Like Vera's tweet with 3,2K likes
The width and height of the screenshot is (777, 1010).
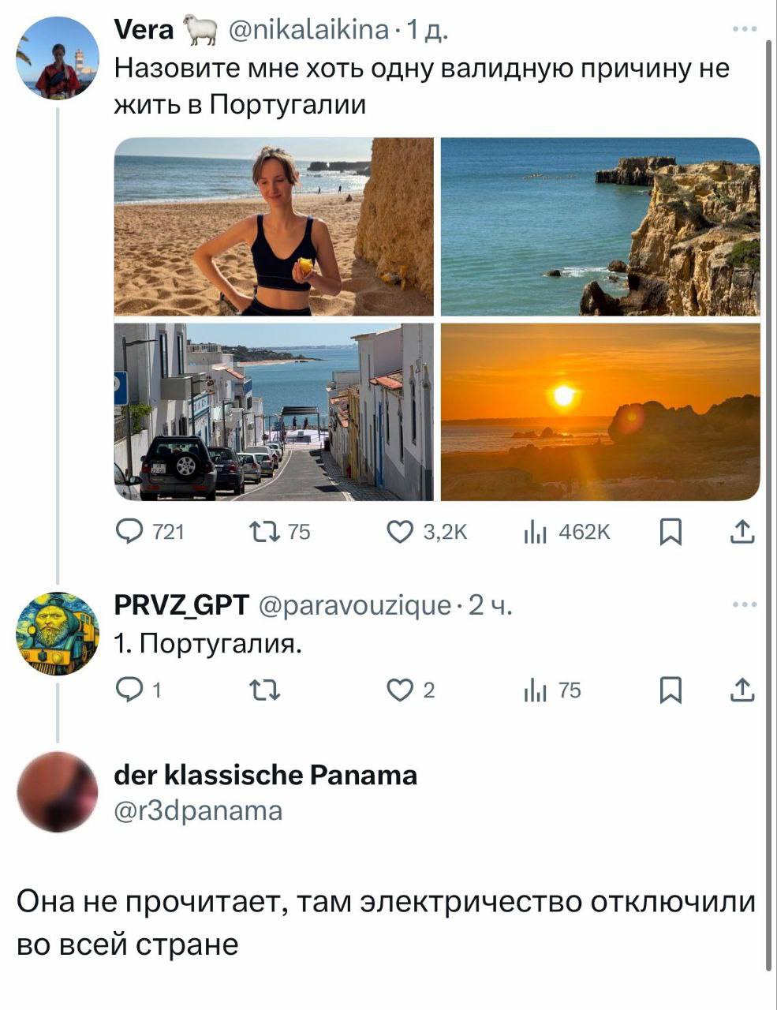click(400, 533)
